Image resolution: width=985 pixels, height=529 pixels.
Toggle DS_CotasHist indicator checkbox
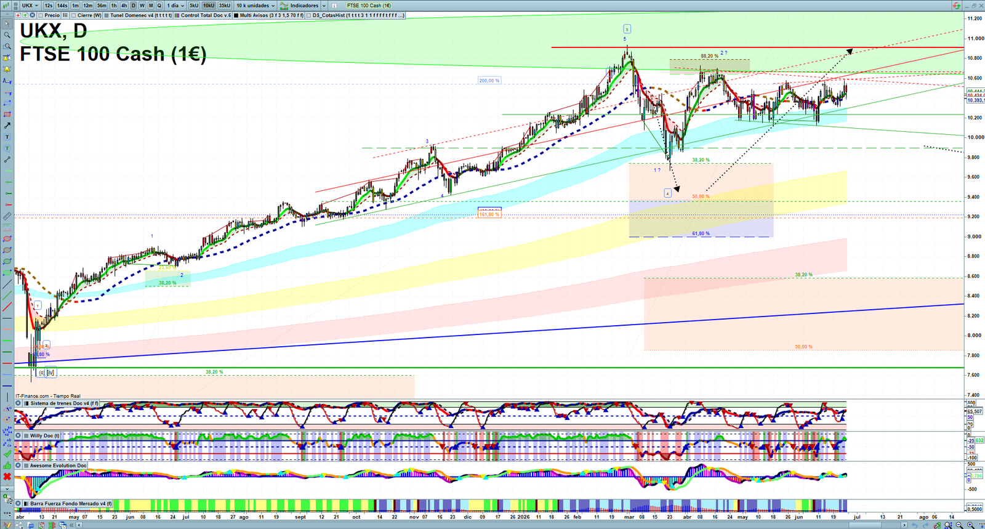coord(309,15)
